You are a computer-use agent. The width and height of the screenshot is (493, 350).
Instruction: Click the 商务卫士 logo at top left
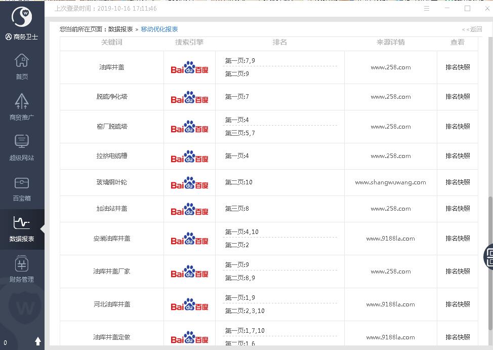pos(22,22)
